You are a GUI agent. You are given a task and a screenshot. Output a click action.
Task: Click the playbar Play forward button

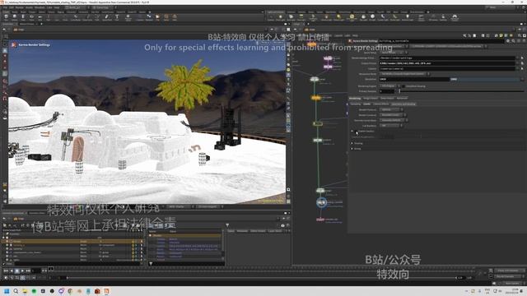pos(22,271)
